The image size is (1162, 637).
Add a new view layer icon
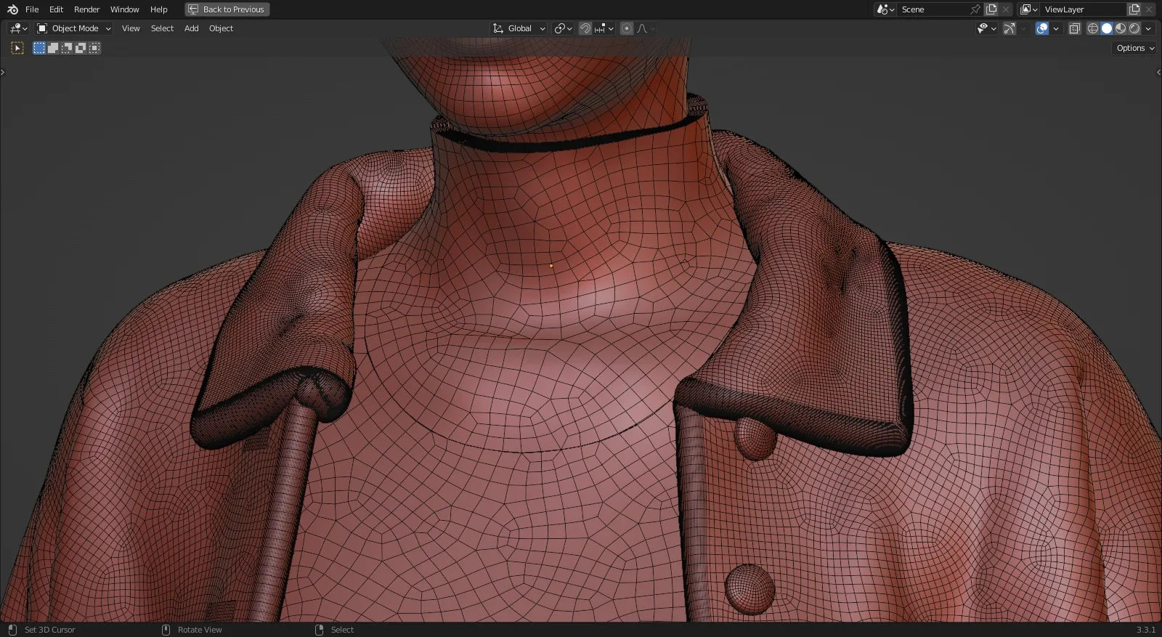click(1134, 9)
